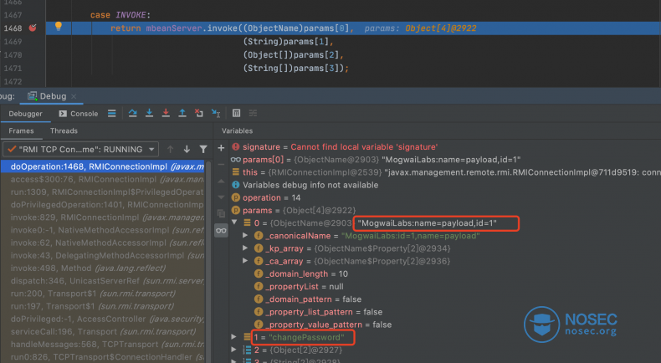This screenshot has height=363, width=661.
Task: Select the params Object[4]@2922 variable
Action: 445,210
